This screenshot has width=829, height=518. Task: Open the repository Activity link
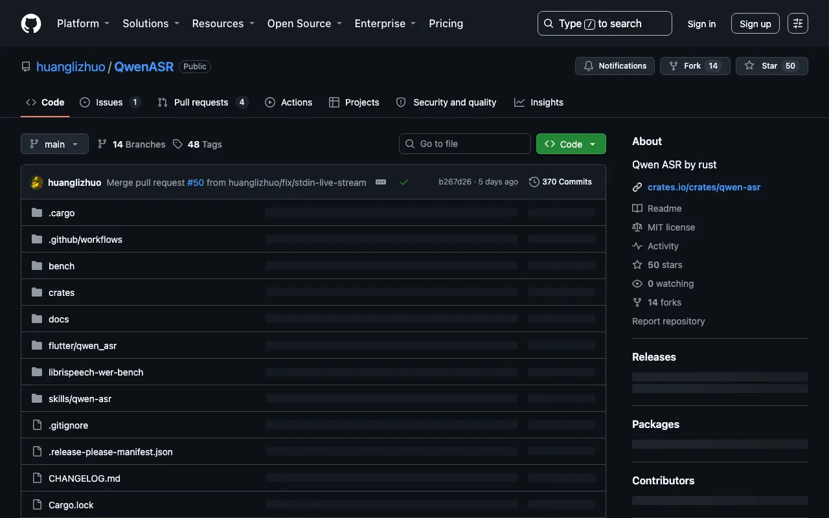[655, 246]
